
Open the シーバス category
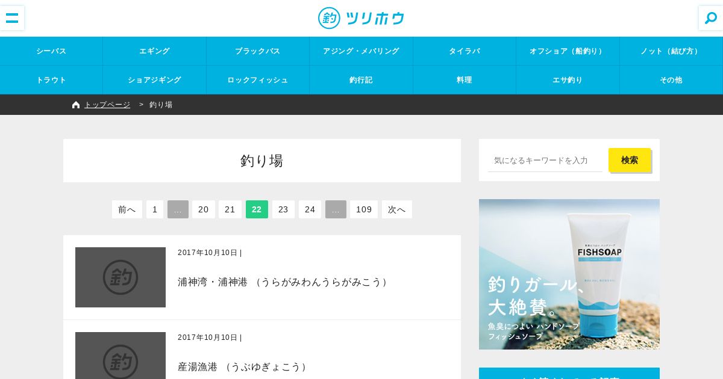pyautogui.click(x=51, y=51)
